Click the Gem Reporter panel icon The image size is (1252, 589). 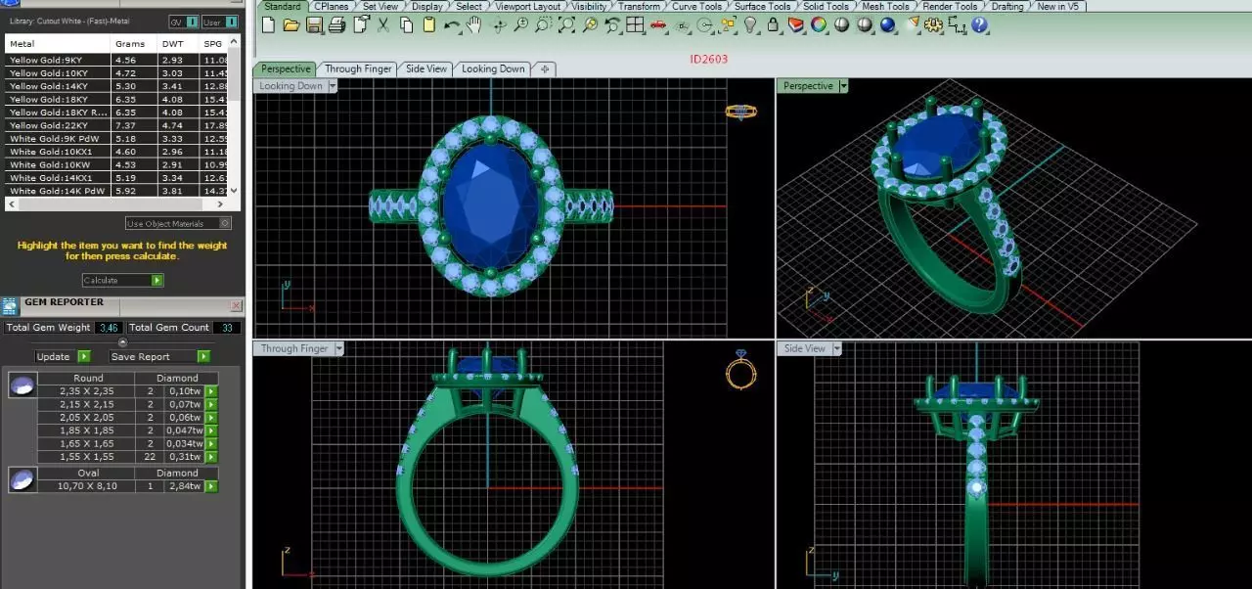[x=10, y=305]
